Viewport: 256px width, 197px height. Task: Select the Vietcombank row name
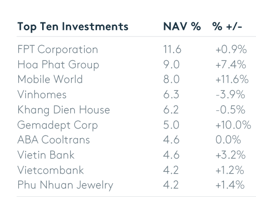51,170
